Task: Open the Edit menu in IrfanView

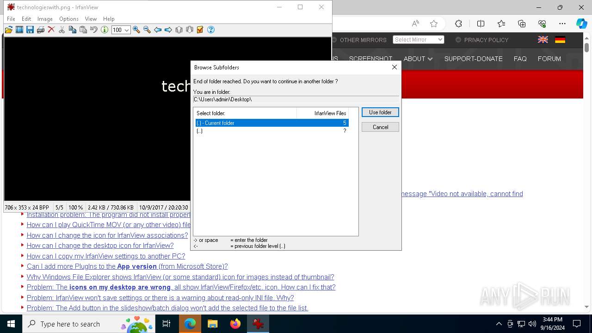Action: click(26, 19)
